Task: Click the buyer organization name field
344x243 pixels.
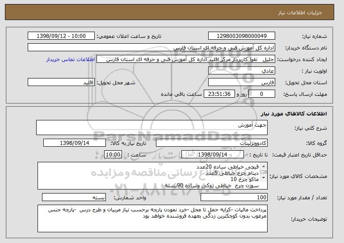Action: (x=151, y=48)
